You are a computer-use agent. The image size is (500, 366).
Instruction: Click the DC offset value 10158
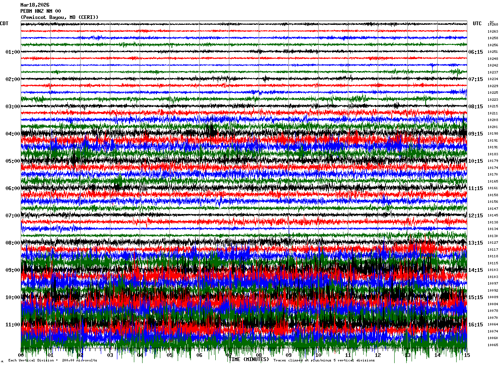(493, 195)
